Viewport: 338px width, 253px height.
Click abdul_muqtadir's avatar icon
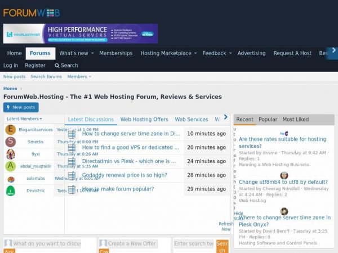point(10,166)
